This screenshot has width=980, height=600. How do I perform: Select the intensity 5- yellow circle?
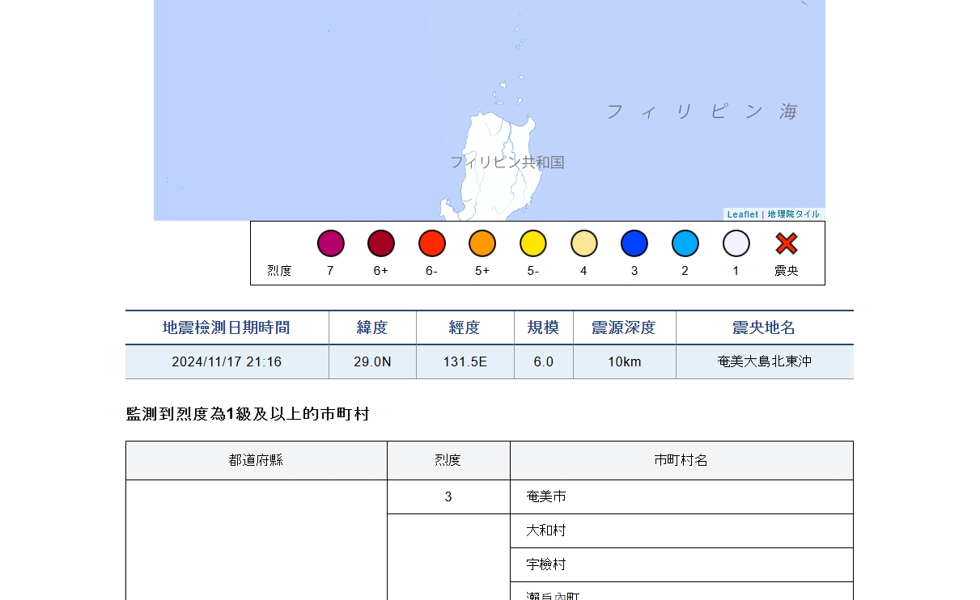point(533,243)
